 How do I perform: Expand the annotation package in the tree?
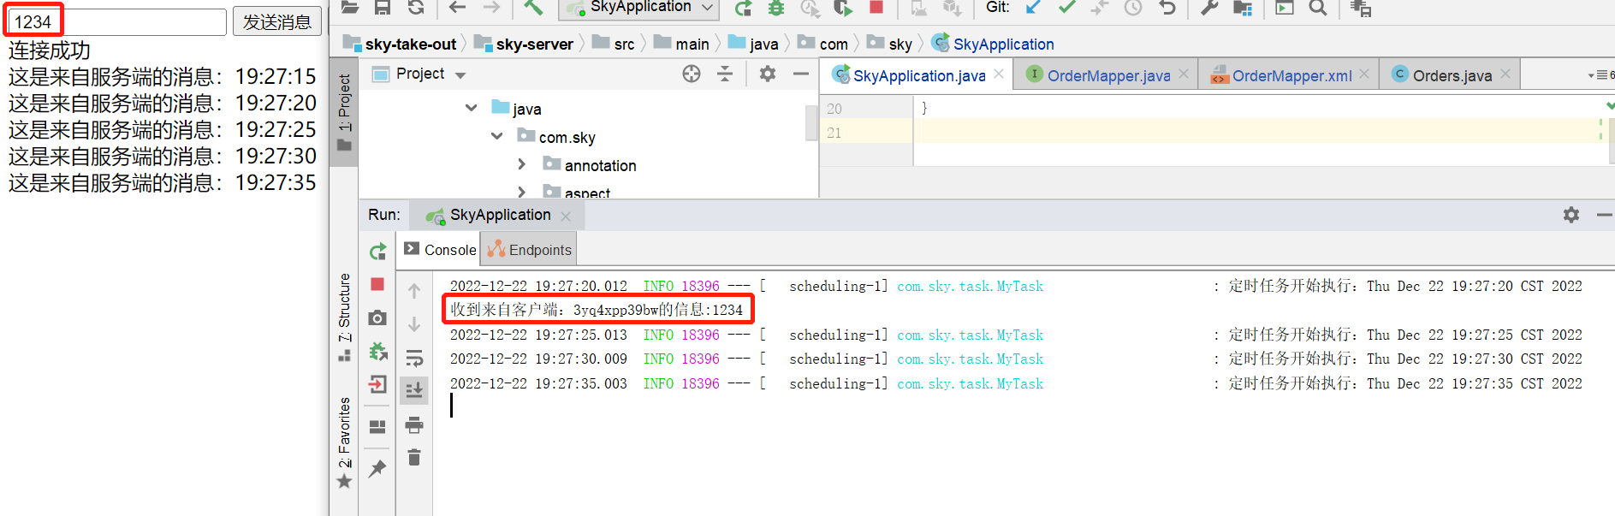[x=522, y=164]
